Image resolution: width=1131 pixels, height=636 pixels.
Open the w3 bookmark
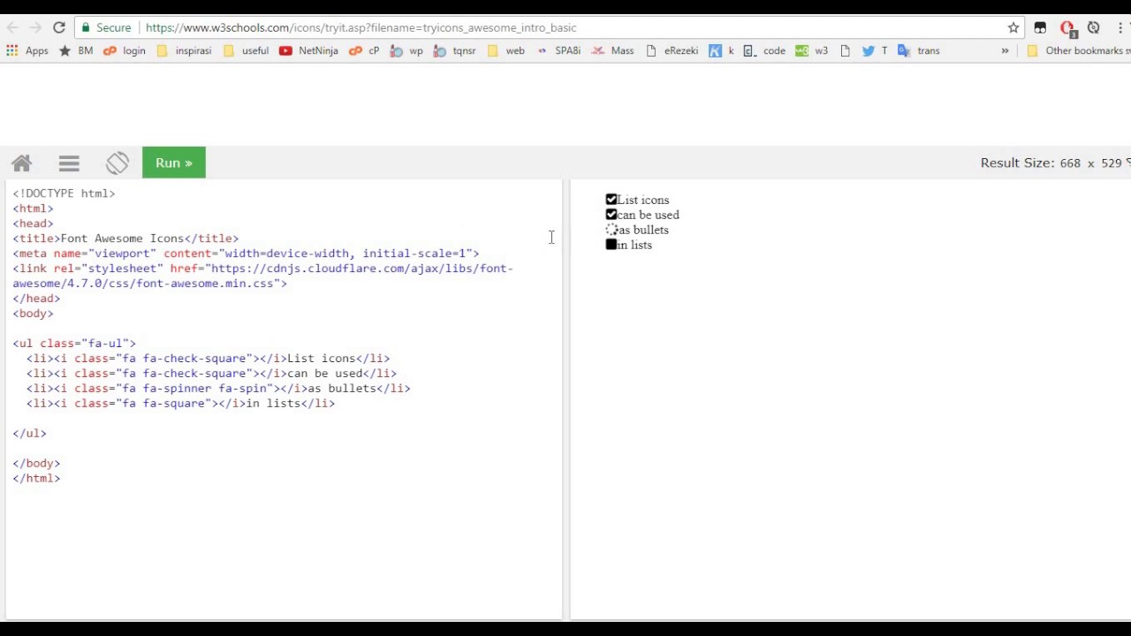(812, 51)
